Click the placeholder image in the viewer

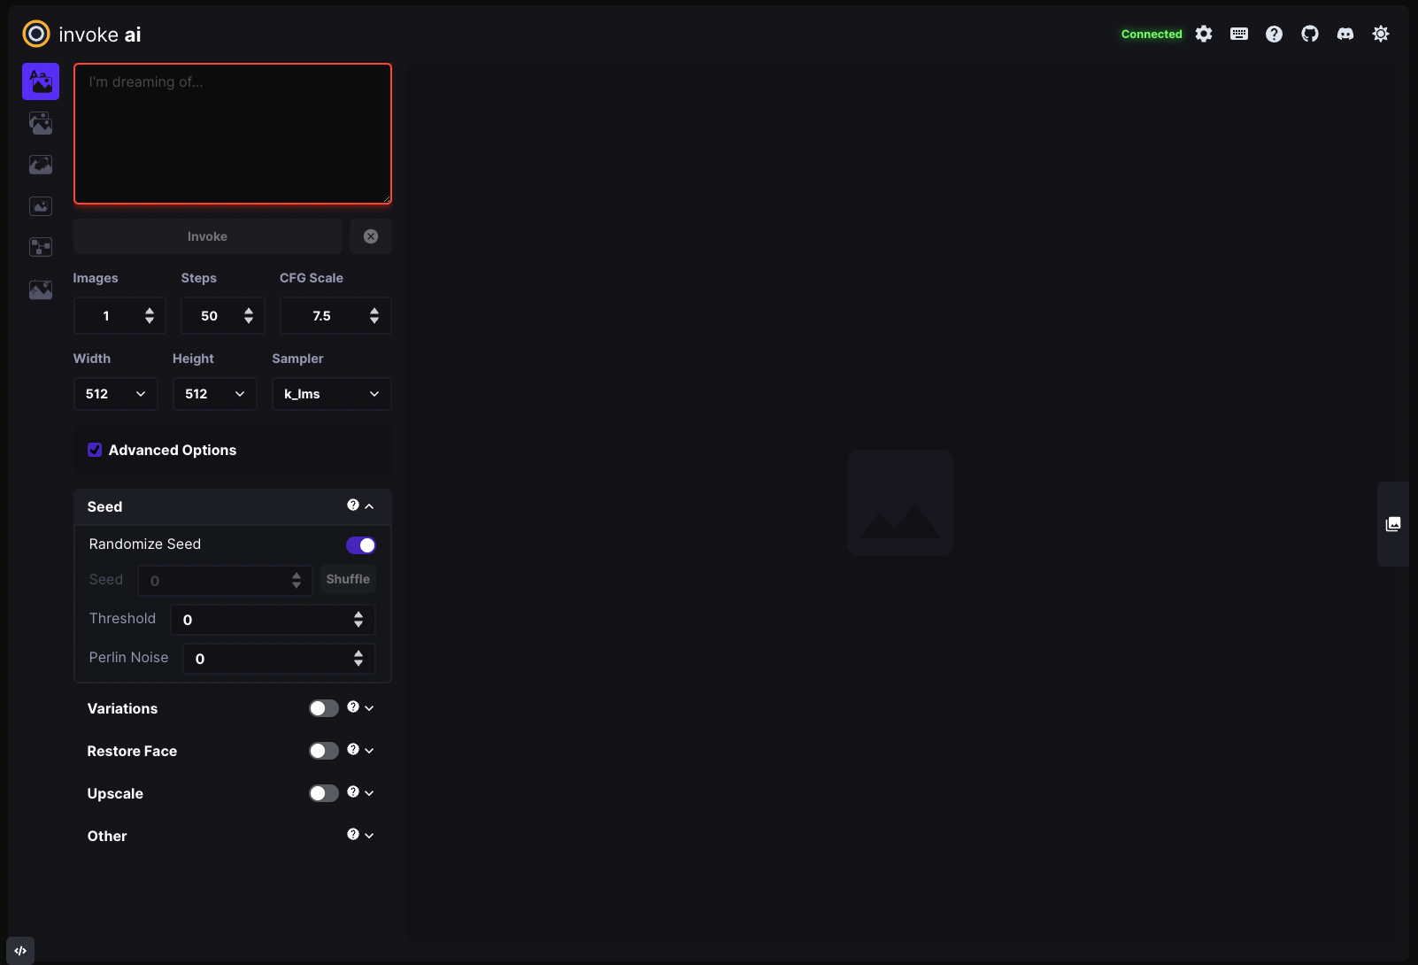(x=900, y=503)
